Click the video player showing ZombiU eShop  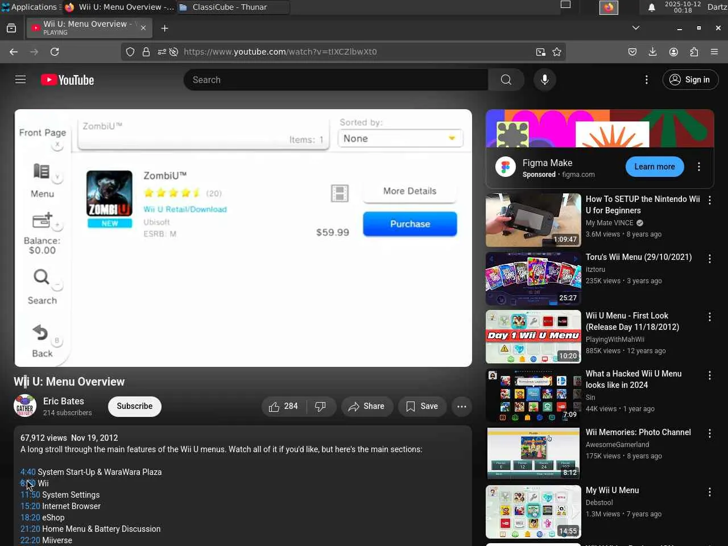pyautogui.click(x=243, y=238)
